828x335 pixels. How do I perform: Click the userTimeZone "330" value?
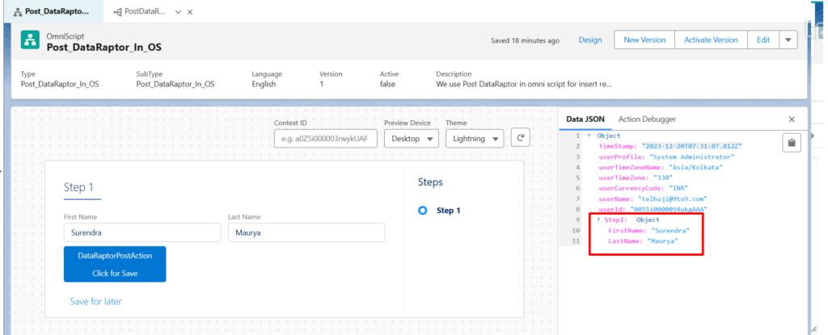tap(662, 178)
